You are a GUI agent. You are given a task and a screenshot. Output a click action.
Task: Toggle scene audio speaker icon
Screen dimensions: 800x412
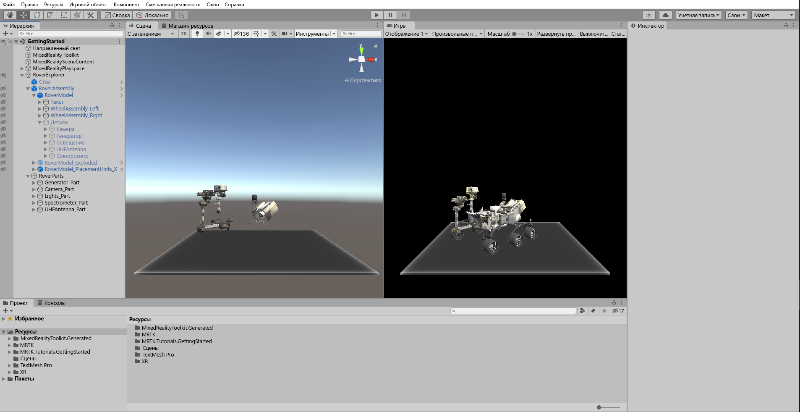click(x=208, y=34)
